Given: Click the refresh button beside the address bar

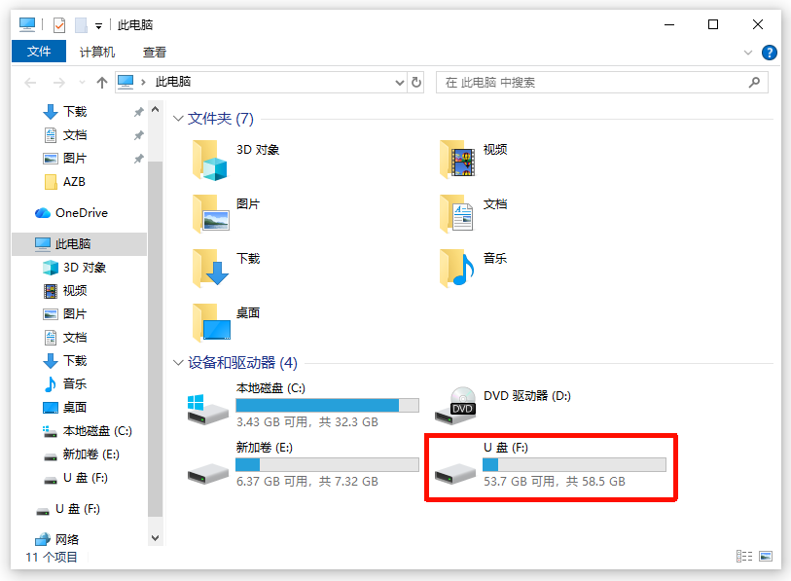Looking at the screenshot, I should 416,82.
